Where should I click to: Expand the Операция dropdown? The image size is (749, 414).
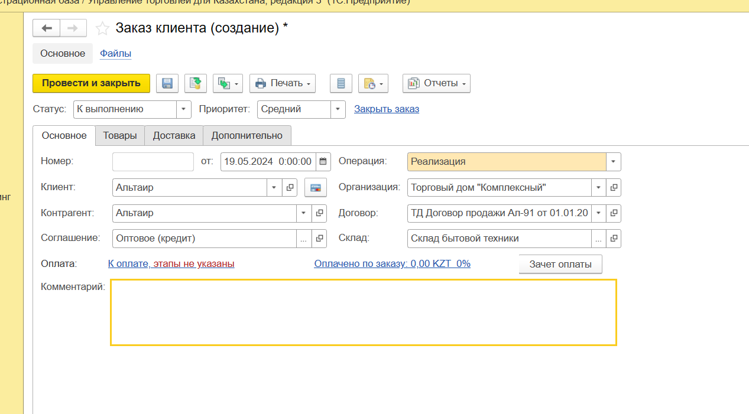click(x=613, y=162)
